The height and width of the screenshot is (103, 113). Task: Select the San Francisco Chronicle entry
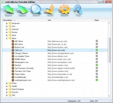[24, 68]
